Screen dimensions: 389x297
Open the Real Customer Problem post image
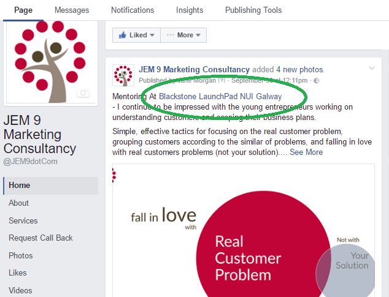pos(244,230)
